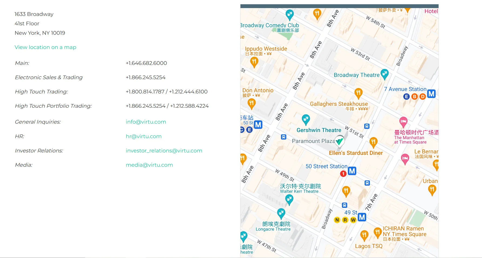Screen dimensions: 482x258
Task: Select the 7 Avenue Station map label
Action: [x=405, y=89]
